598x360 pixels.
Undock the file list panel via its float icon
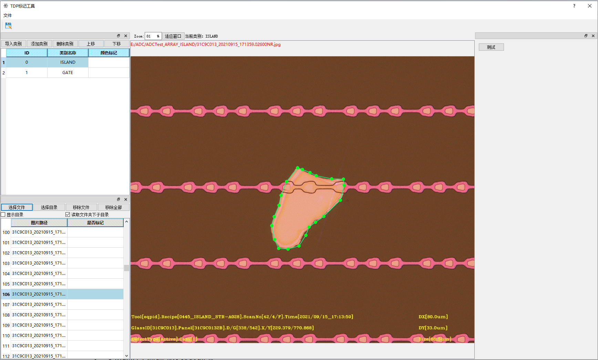coord(118,199)
